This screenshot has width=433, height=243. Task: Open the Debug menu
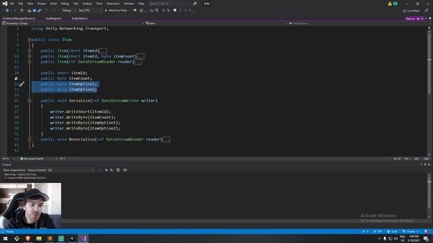coord(65,3)
